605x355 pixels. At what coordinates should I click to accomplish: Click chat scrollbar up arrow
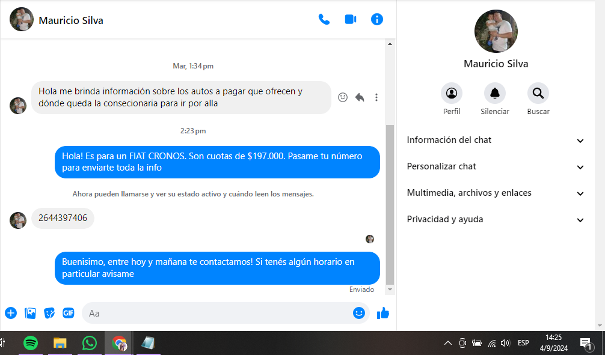[x=390, y=44]
